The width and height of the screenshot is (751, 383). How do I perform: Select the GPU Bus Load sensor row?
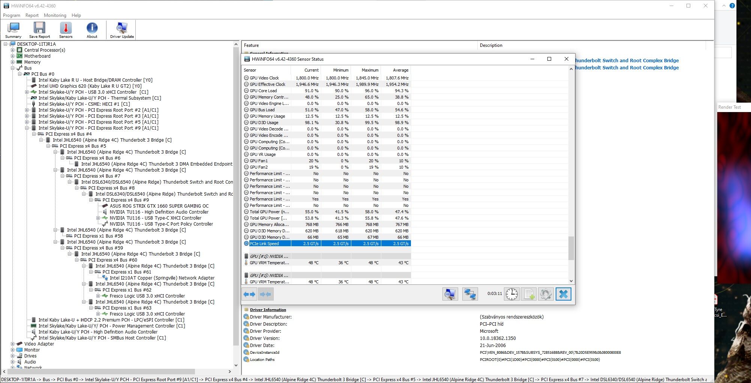327,110
